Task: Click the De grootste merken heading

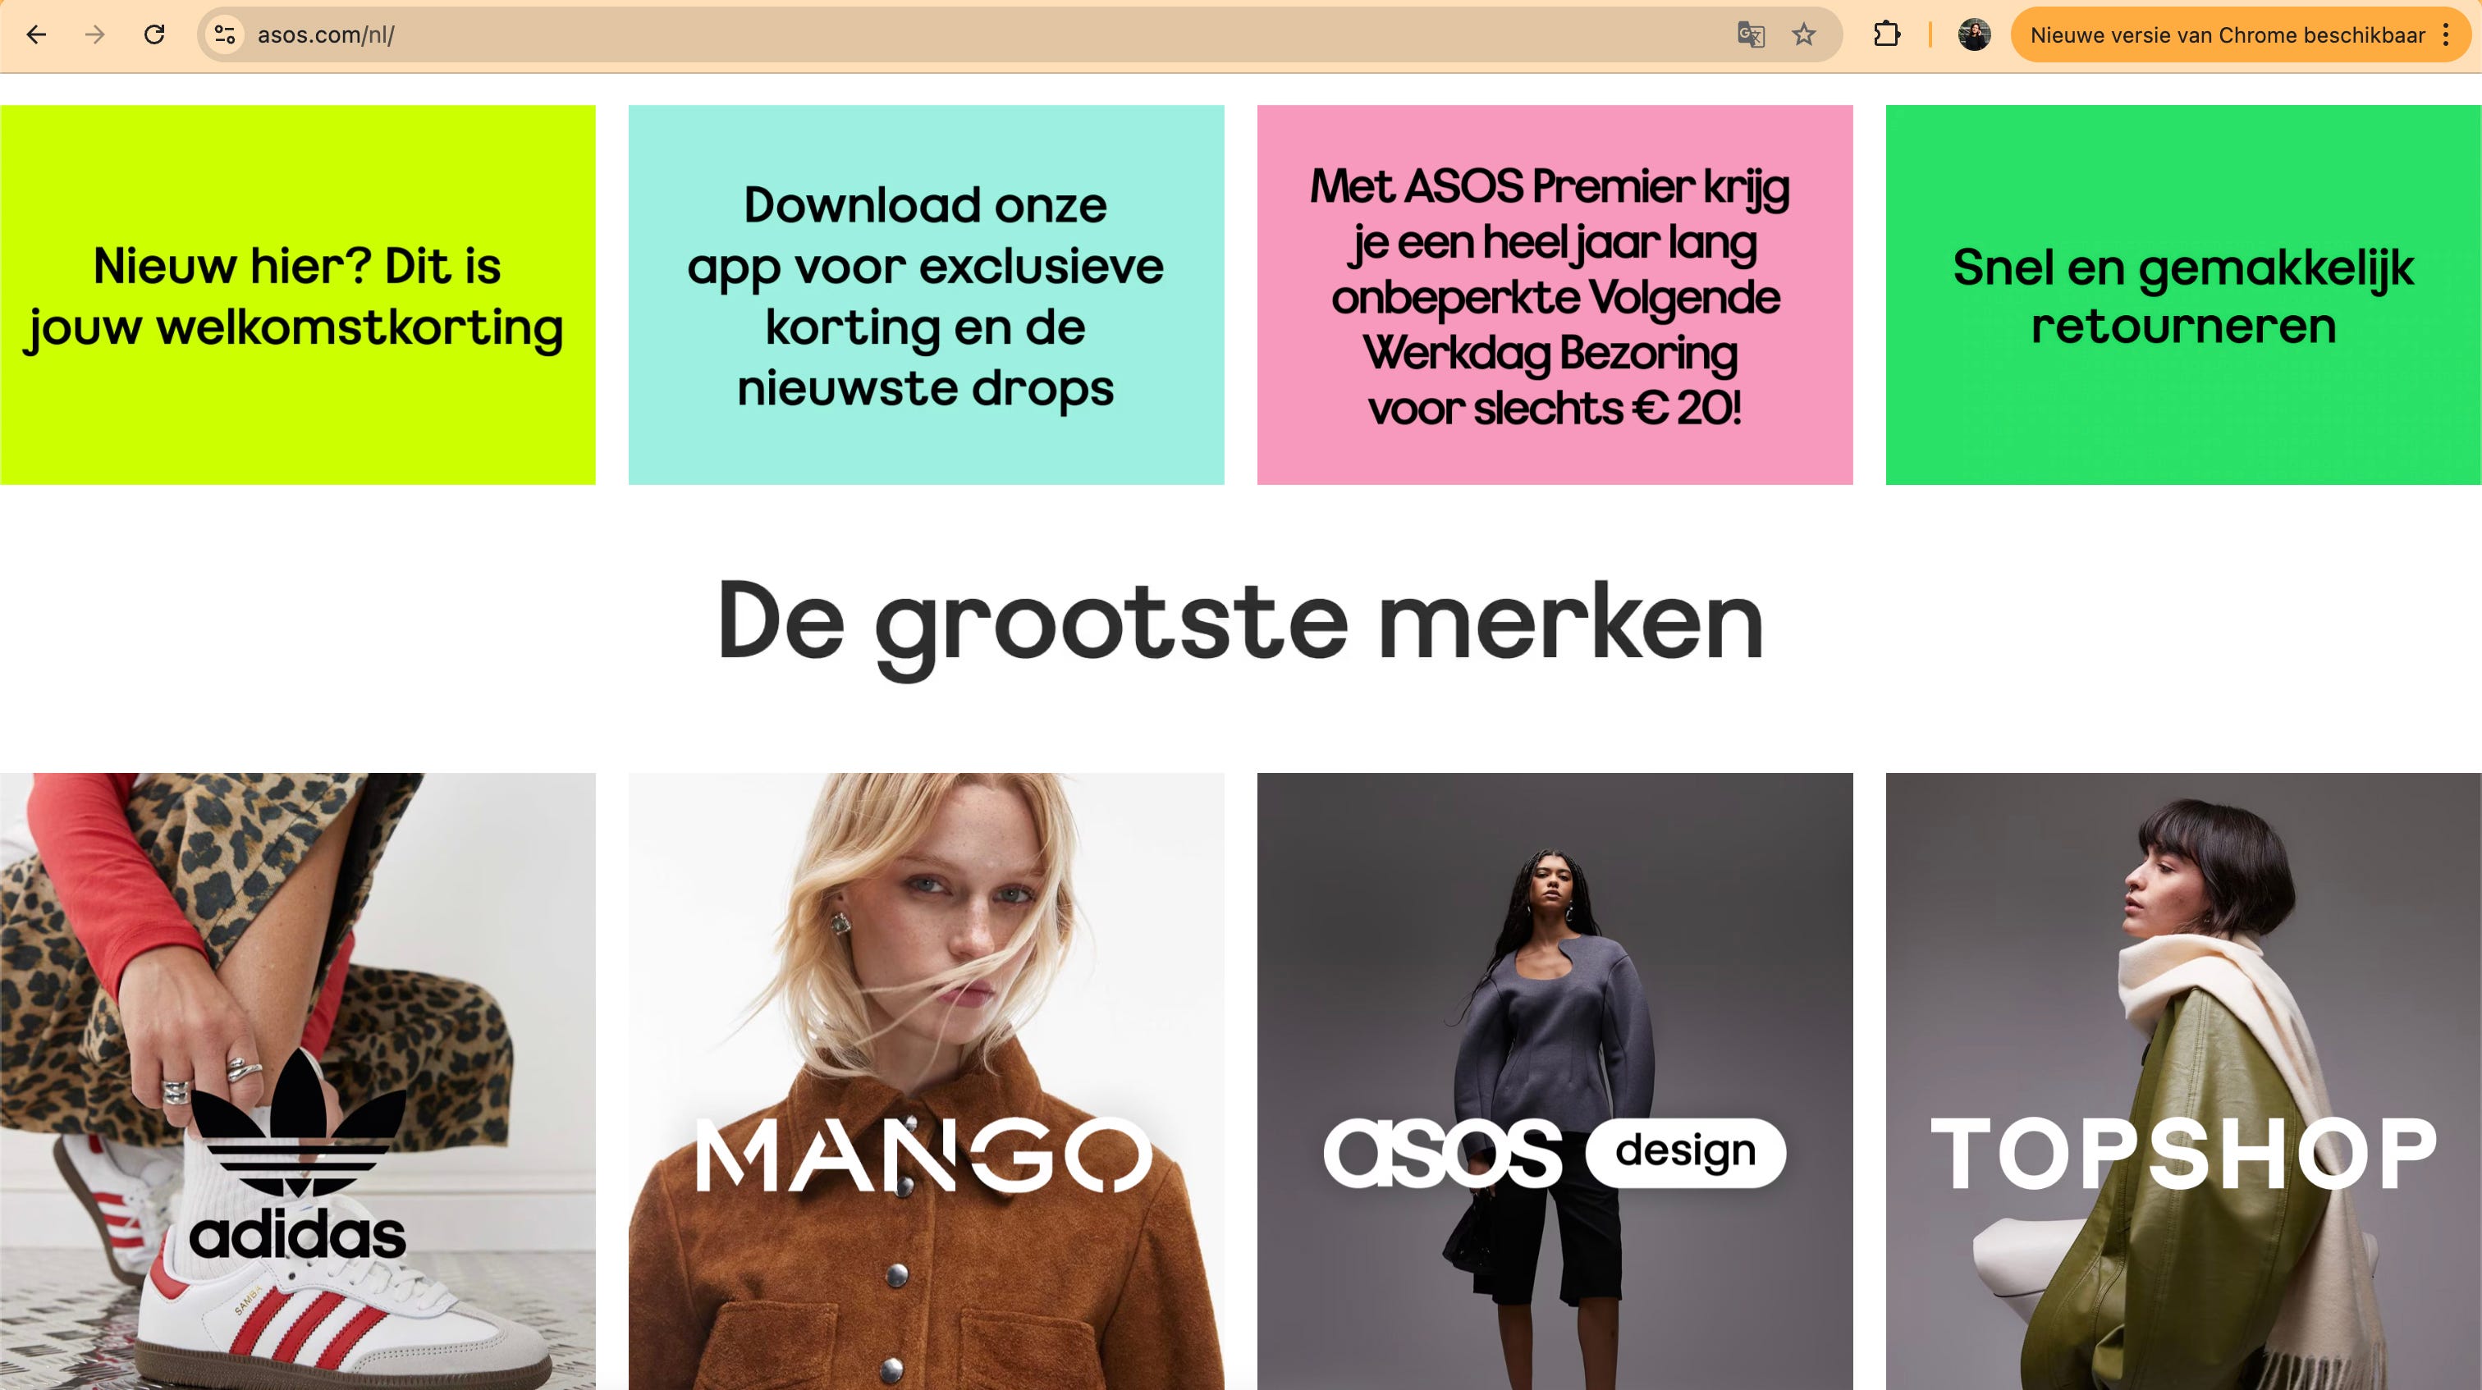Action: point(1240,624)
